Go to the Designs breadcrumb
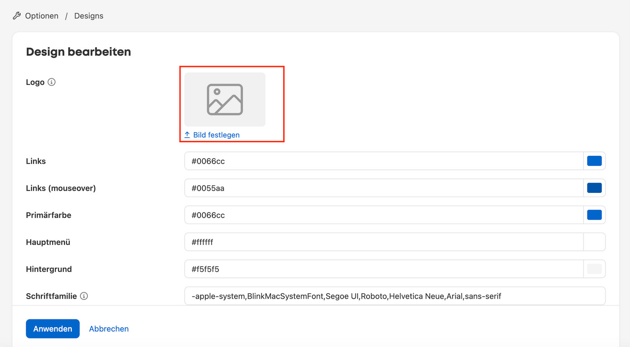The height and width of the screenshot is (347, 630). point(89,16)
